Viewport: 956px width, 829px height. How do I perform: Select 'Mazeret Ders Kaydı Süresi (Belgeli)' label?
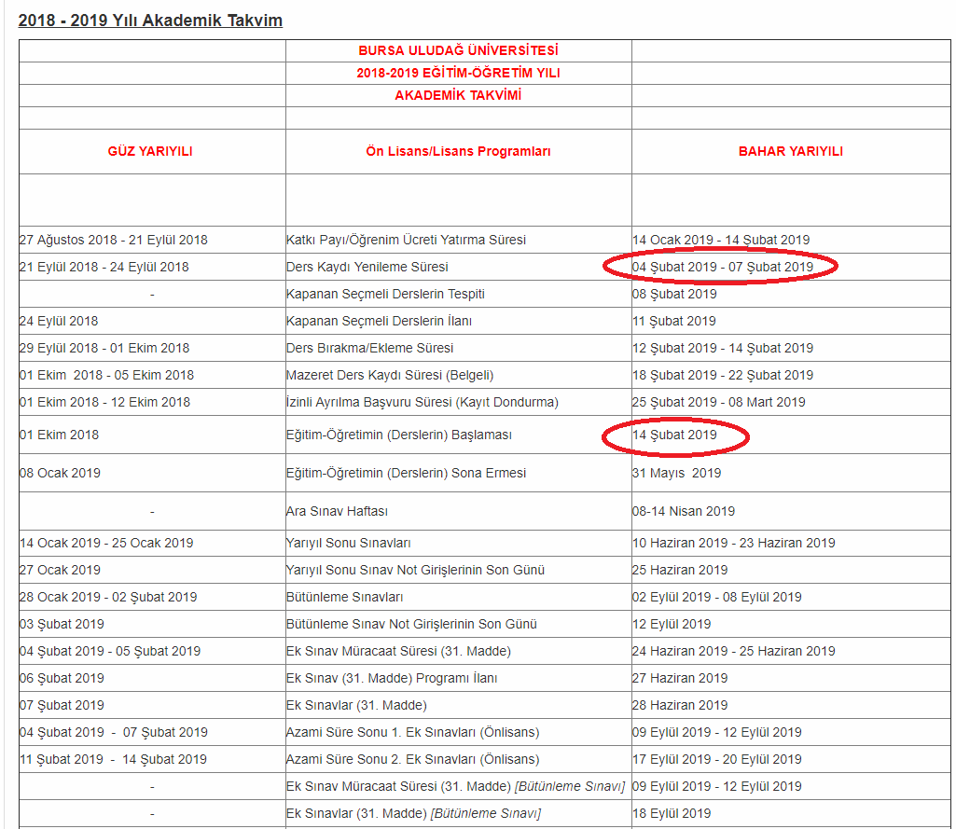[x=390, y=376]
